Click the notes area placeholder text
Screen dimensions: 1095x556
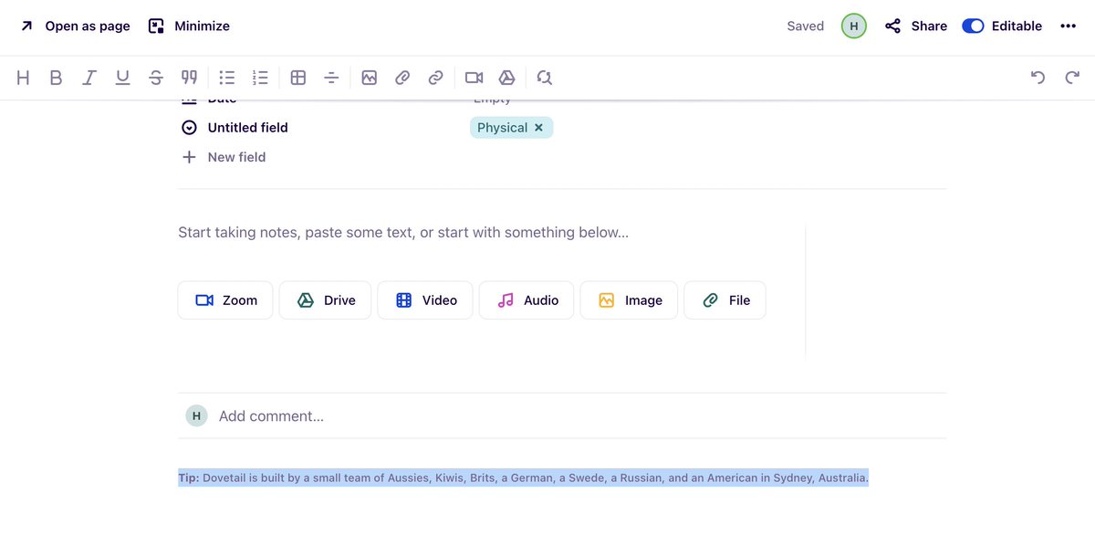point(403,233)
